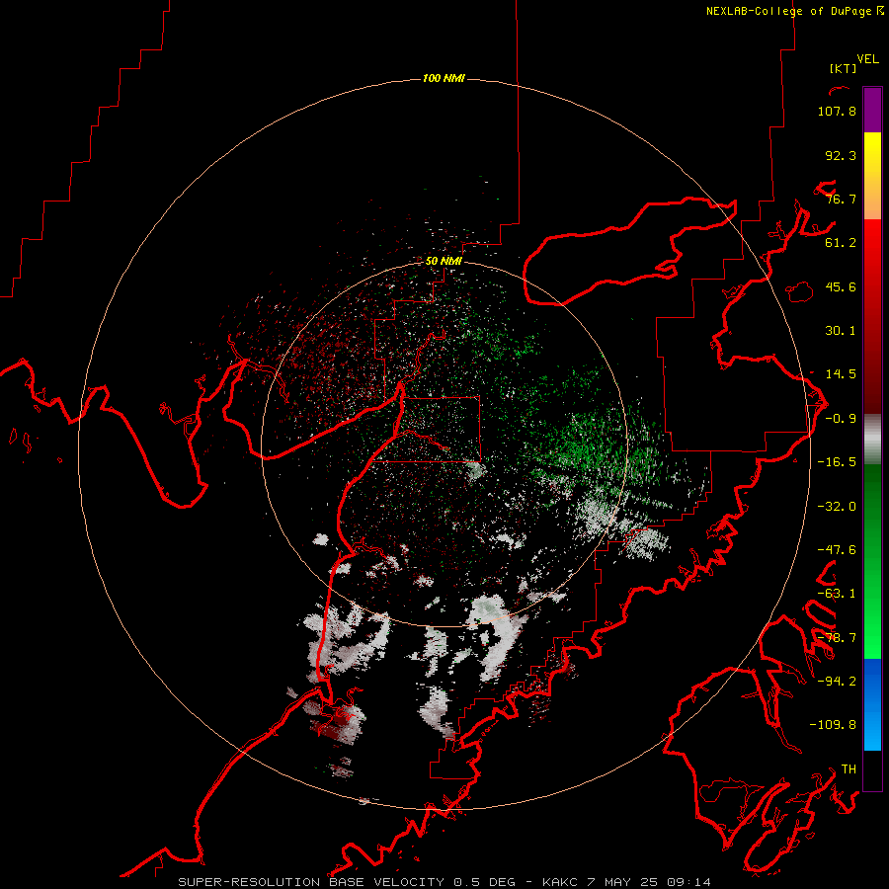Select the 30.1 velocity scale value
The image size is (889, 889).
[841, 331]
